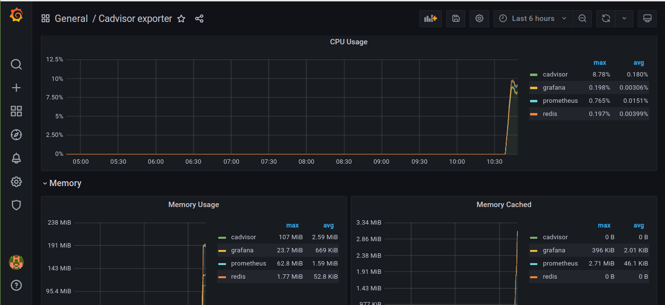Open the Help question mark icon
The height and width of the screenshot is (305, 665).
pyautogui.click(x=16, y=285)
